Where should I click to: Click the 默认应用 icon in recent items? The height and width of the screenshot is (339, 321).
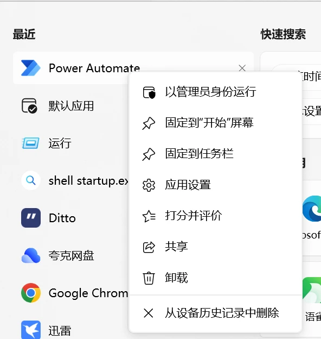(x=30, y=106)
